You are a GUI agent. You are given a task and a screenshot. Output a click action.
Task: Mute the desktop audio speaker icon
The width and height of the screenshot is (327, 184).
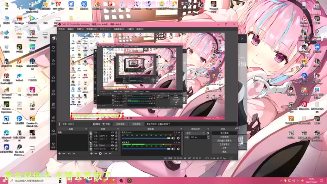coord(173,149)
